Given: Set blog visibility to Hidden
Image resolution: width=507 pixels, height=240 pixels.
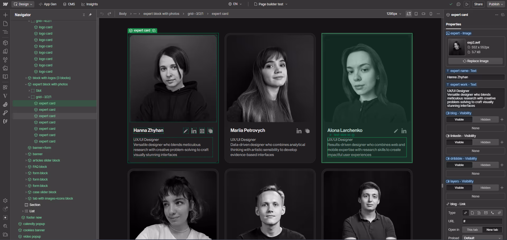Looking at the screenshot, I should 485,119.
